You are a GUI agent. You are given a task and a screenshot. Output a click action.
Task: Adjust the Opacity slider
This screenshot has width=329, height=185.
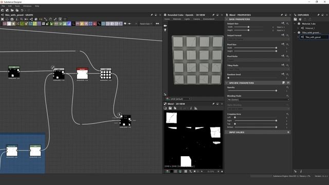pyautogui.click(x=252, y=90)
